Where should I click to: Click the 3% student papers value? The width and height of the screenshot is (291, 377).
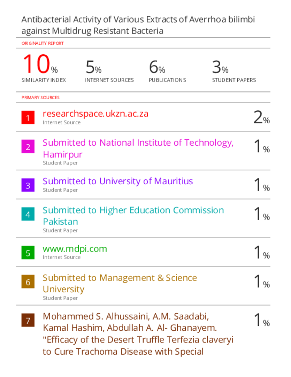tap(220, 67)
